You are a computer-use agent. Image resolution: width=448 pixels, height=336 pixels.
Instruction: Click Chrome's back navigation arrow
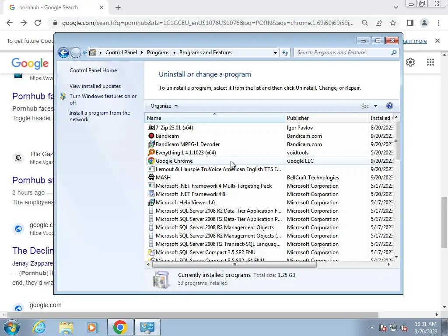coord(10,23)
